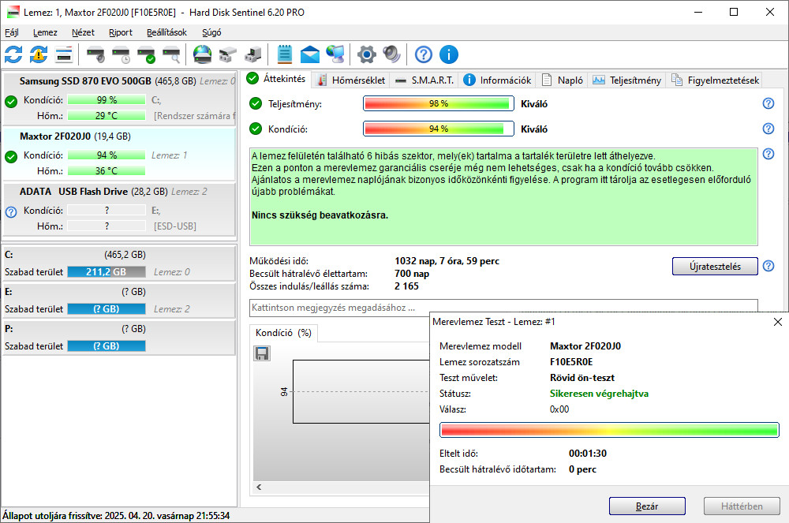Click the Teljesítmény 98 % bar

click(x=438, y=103)
